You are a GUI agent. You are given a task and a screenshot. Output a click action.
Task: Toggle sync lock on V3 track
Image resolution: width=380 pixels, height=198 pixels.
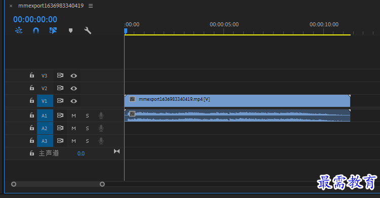point(60,75)
